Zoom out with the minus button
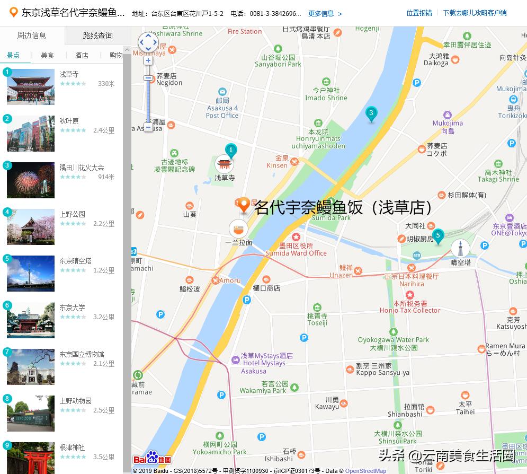This screenshot has height=474, width=527. click(148, 127)
